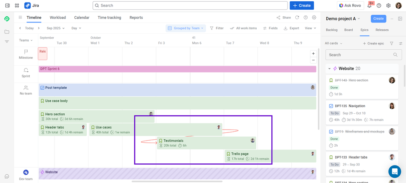Go to previous period arrow before Today
This screenshot has height=183, width=406.
(x=20, y=28)
